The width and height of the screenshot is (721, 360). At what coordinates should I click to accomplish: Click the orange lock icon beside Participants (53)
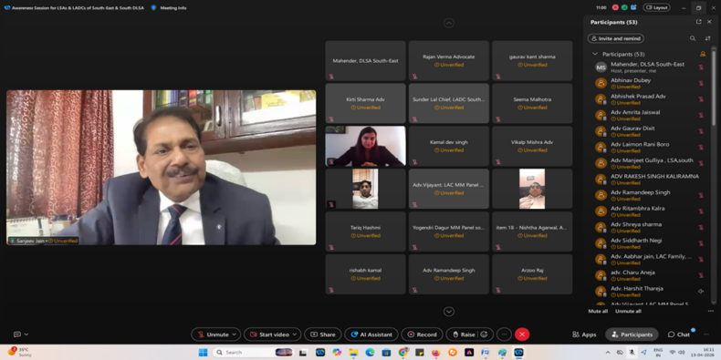click(703, 54)
